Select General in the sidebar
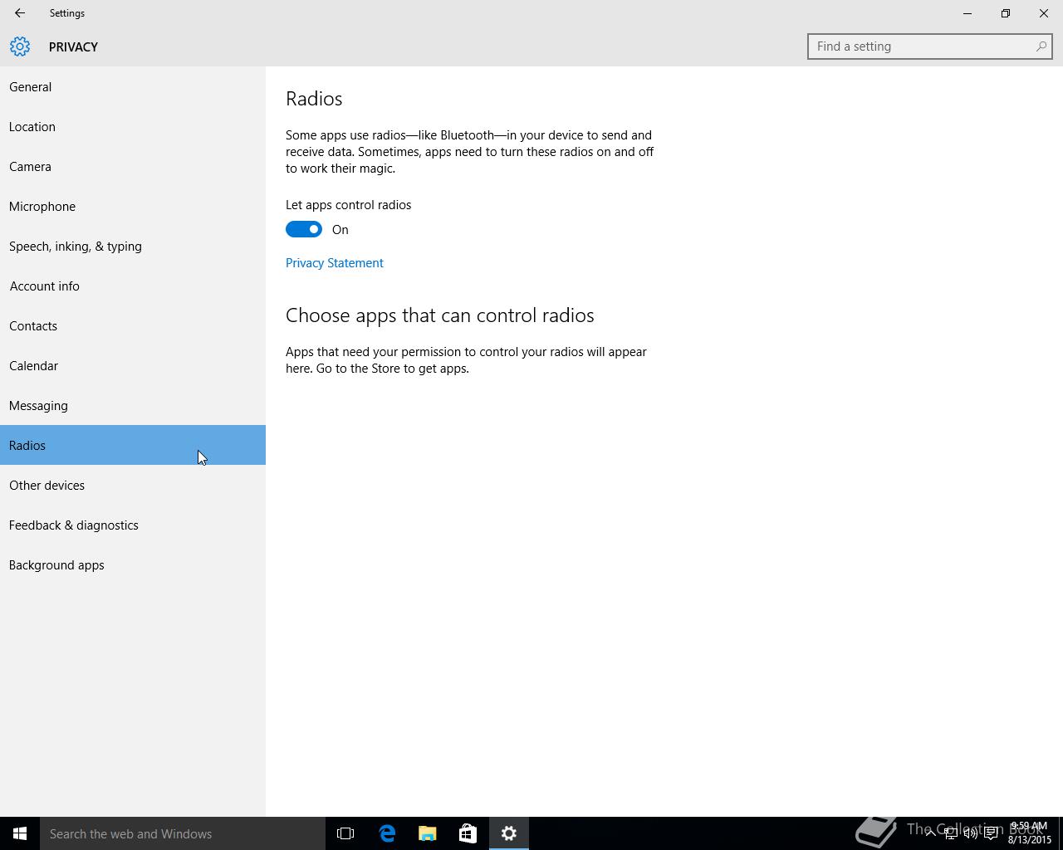Screen dimensions: 1063x850 [x=133, y=86]
